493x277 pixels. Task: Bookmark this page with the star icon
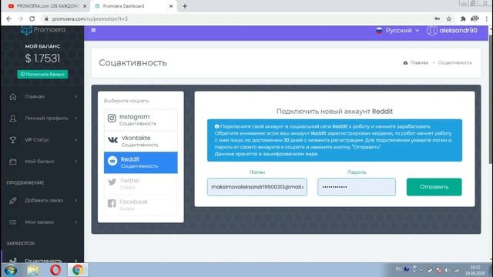[x=449, y=18]
